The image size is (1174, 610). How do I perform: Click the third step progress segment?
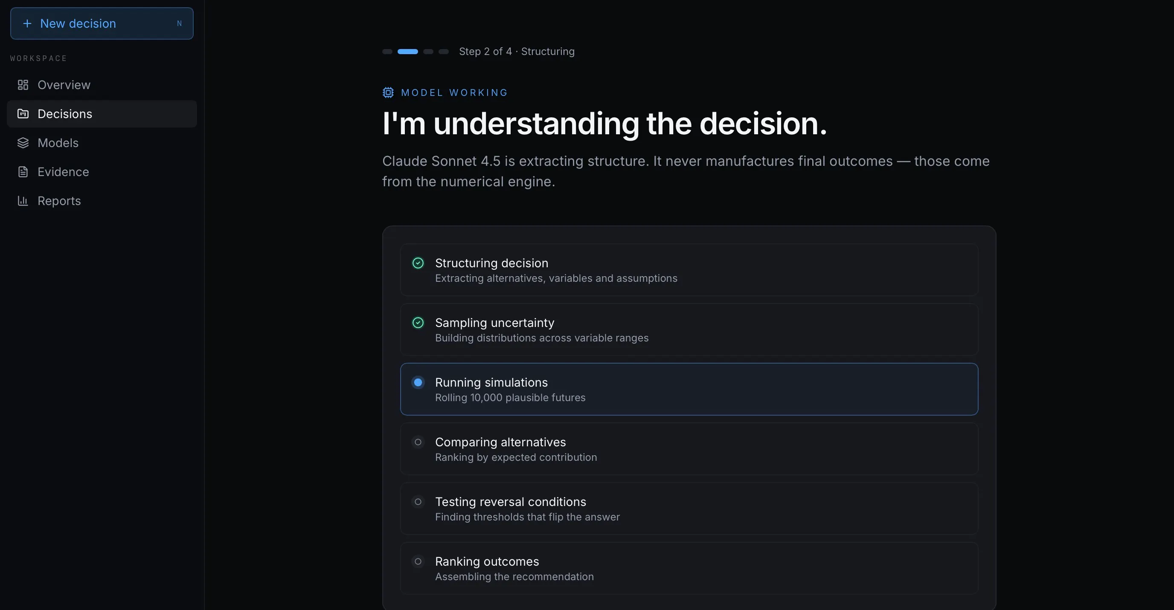428,52
